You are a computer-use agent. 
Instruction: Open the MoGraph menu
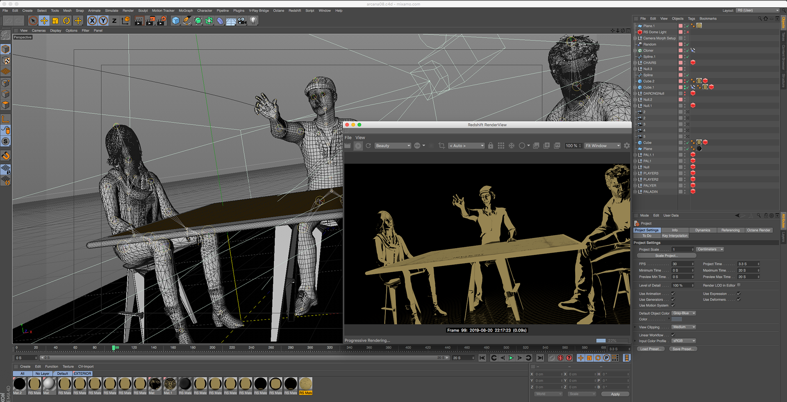pyautogui.click(x=185, y=11)
